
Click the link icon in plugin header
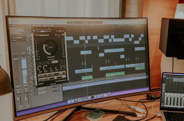[x=64, y=31]
